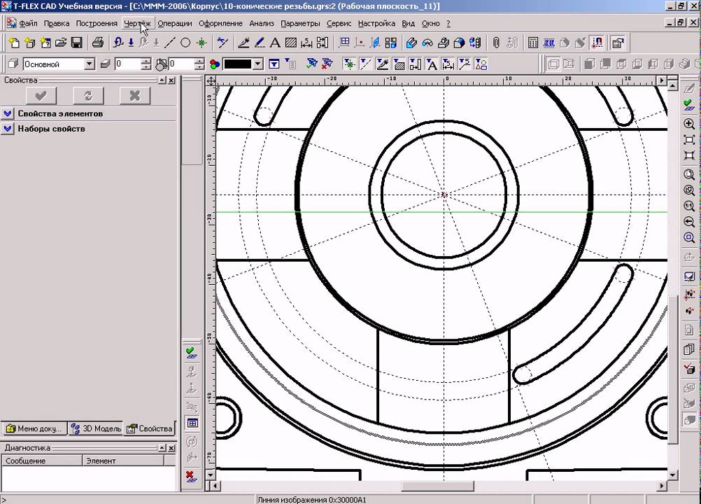Expand the Свойства элементов section
701x504 pixels.
(8, 113)
